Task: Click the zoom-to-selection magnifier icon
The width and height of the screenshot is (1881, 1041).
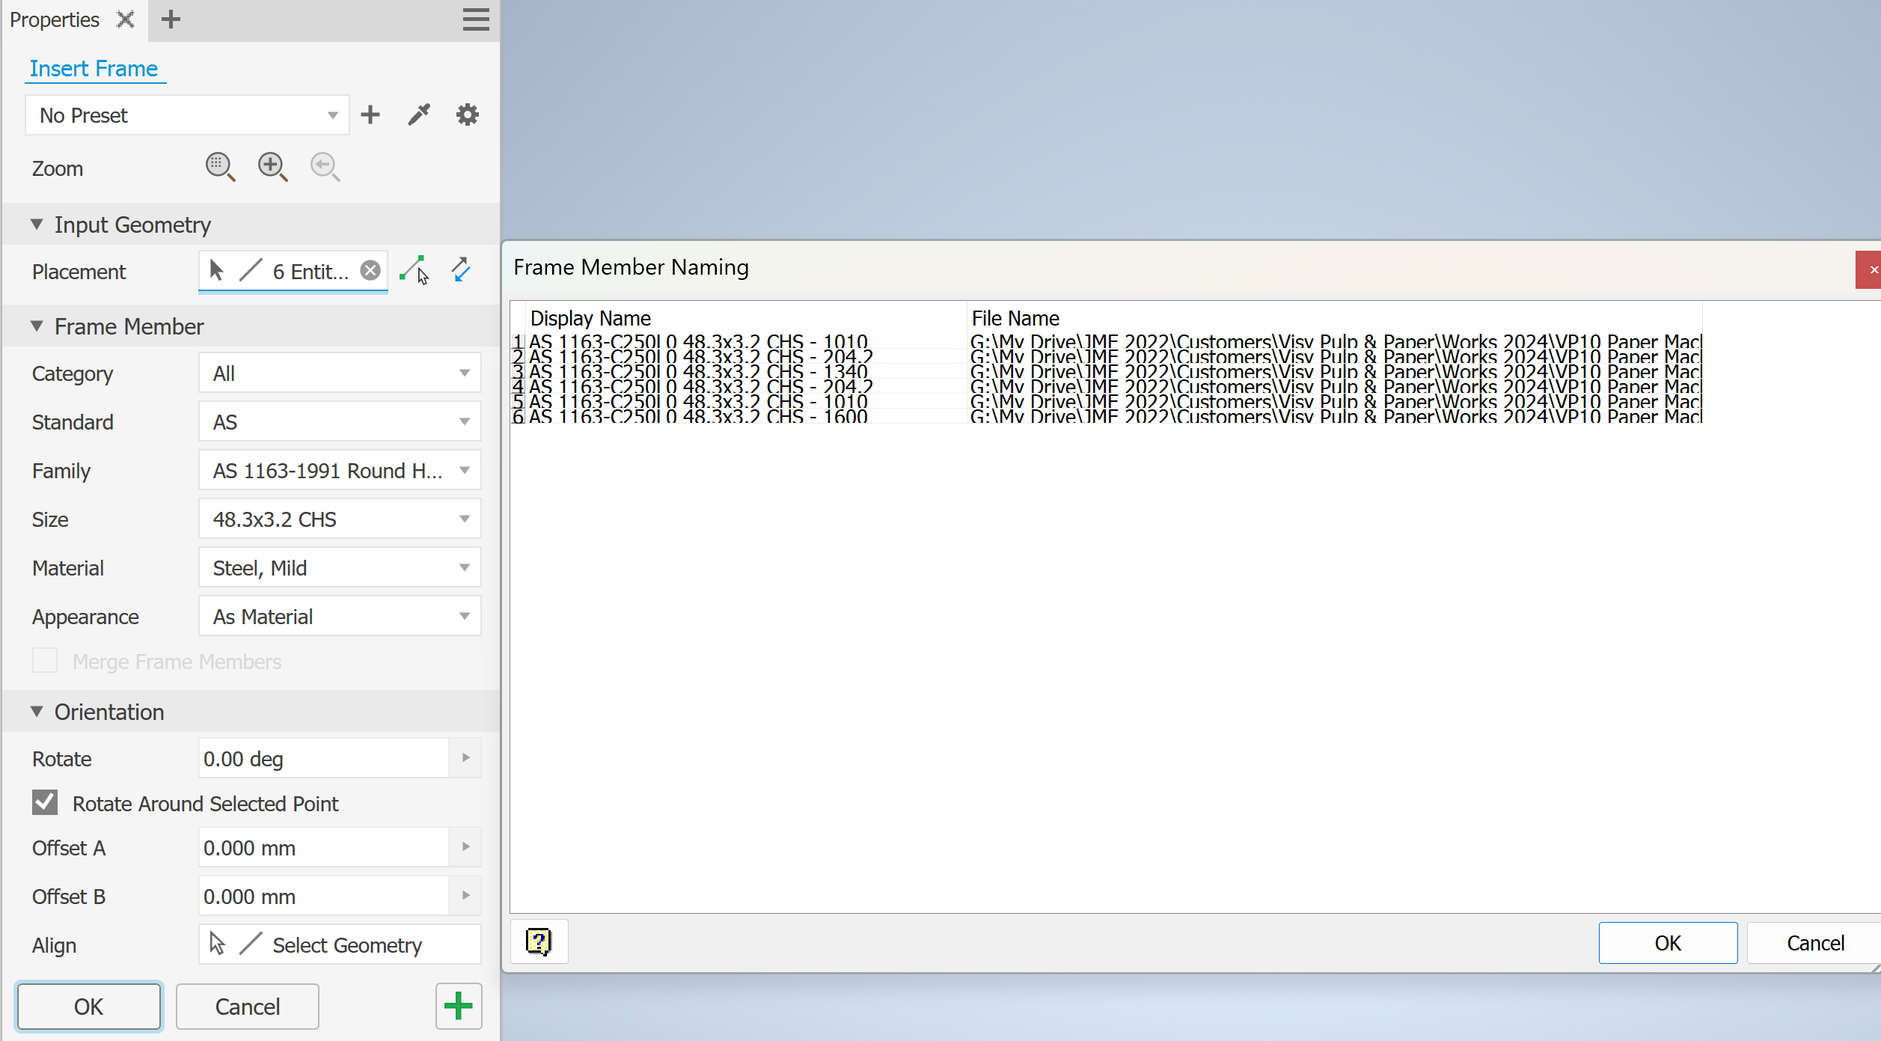Action: [220, 167]
